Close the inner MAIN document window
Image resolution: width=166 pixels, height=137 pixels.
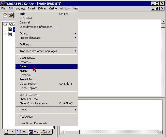point(162,8)
